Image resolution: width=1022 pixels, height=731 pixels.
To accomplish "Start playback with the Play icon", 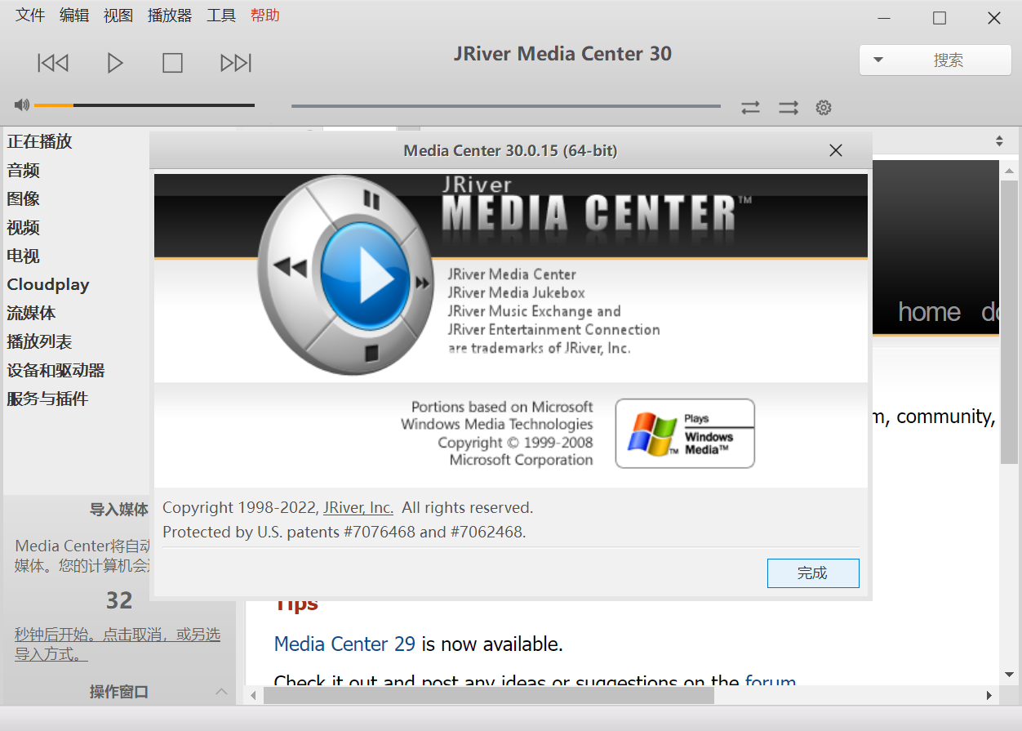I will tap(115, 62).
